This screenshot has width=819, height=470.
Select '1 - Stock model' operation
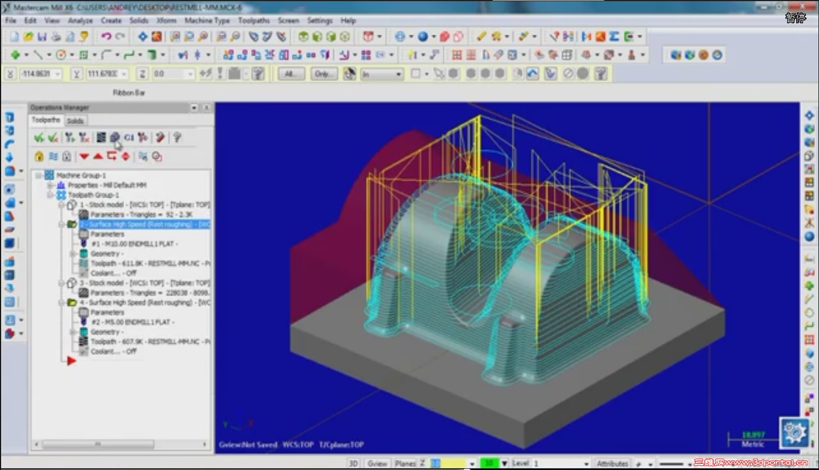click(145, 205)
